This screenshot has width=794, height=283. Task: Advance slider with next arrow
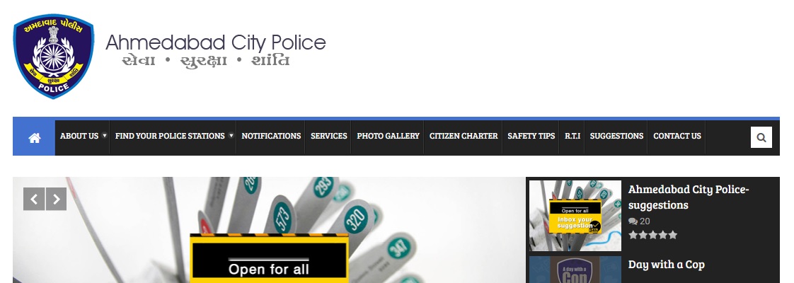tap(56, 199)
